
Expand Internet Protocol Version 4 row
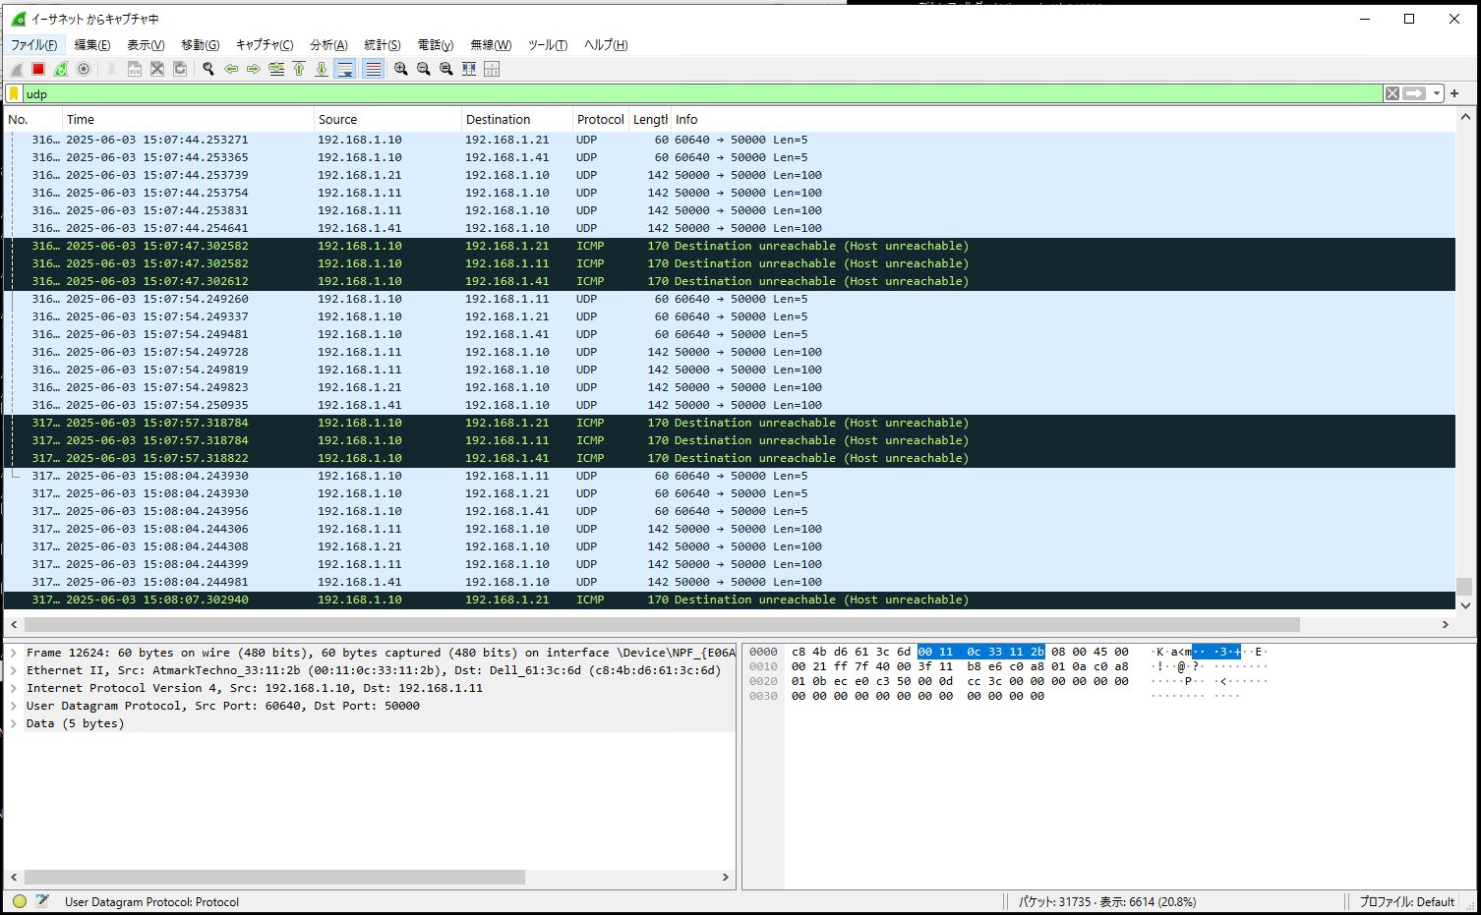point(14,688)
